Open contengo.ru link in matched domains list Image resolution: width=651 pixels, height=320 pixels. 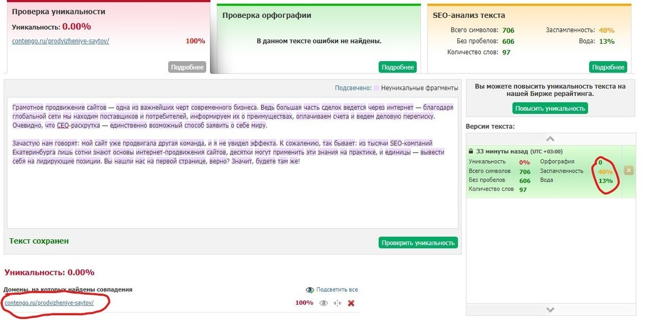point(49,303)
